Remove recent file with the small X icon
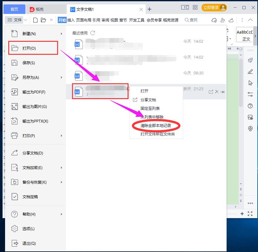 click(x=217, y=91)
